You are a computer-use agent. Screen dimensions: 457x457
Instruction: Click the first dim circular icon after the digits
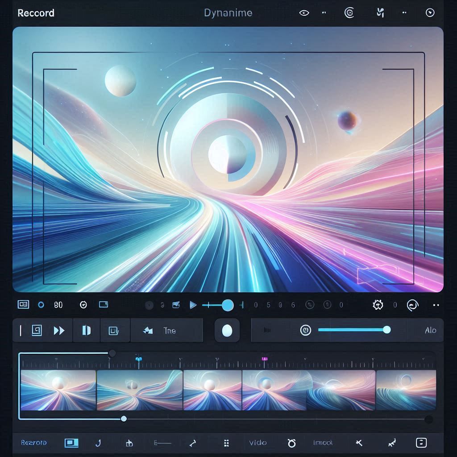coord(310,305)
